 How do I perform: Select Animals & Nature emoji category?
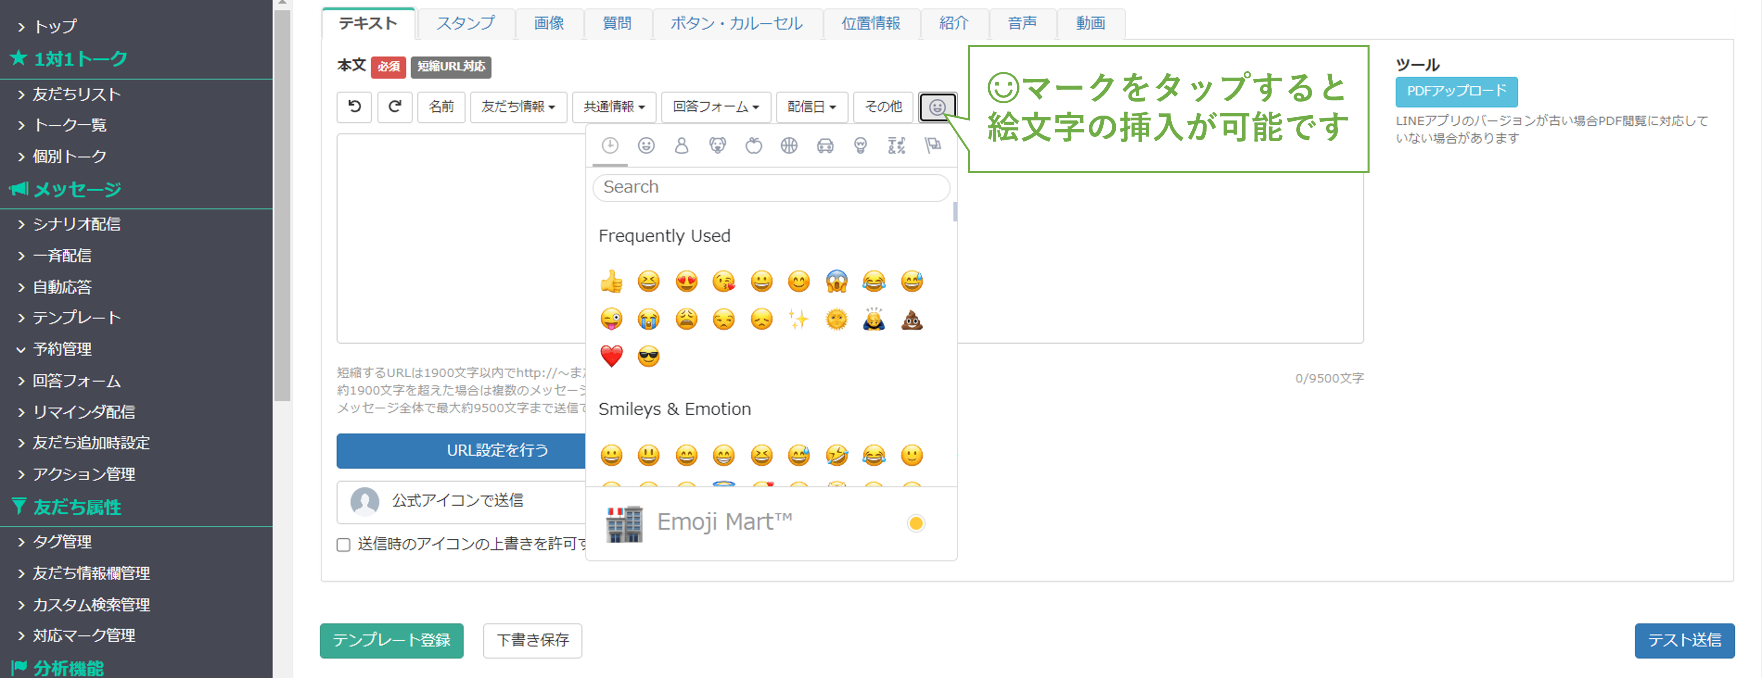(x=718, y=146)
